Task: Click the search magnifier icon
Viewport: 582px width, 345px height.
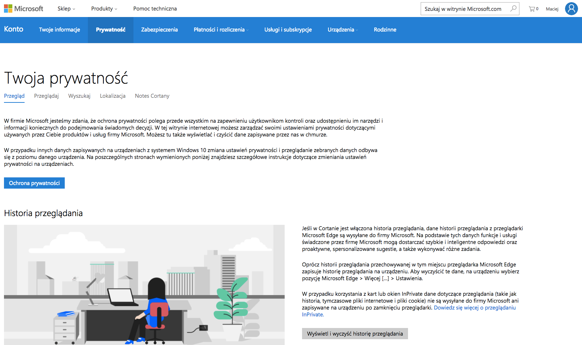Action: [513, 9]
